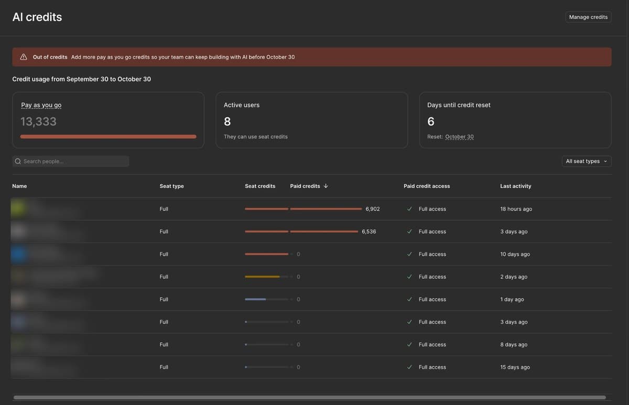Click the 6,902 paid credits bar

click(x=326, y=209)
